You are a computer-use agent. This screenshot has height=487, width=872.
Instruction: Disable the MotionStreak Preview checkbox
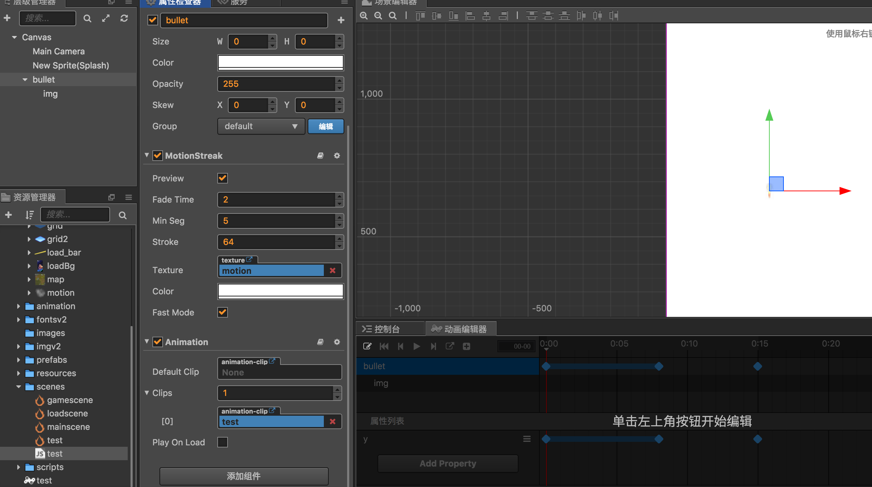[222, 178]
